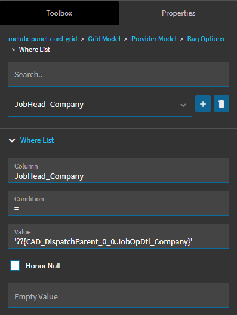Open the Grid Model breadcrumb link
Viewport: 237px width, 315px height.
click(104, 39)
